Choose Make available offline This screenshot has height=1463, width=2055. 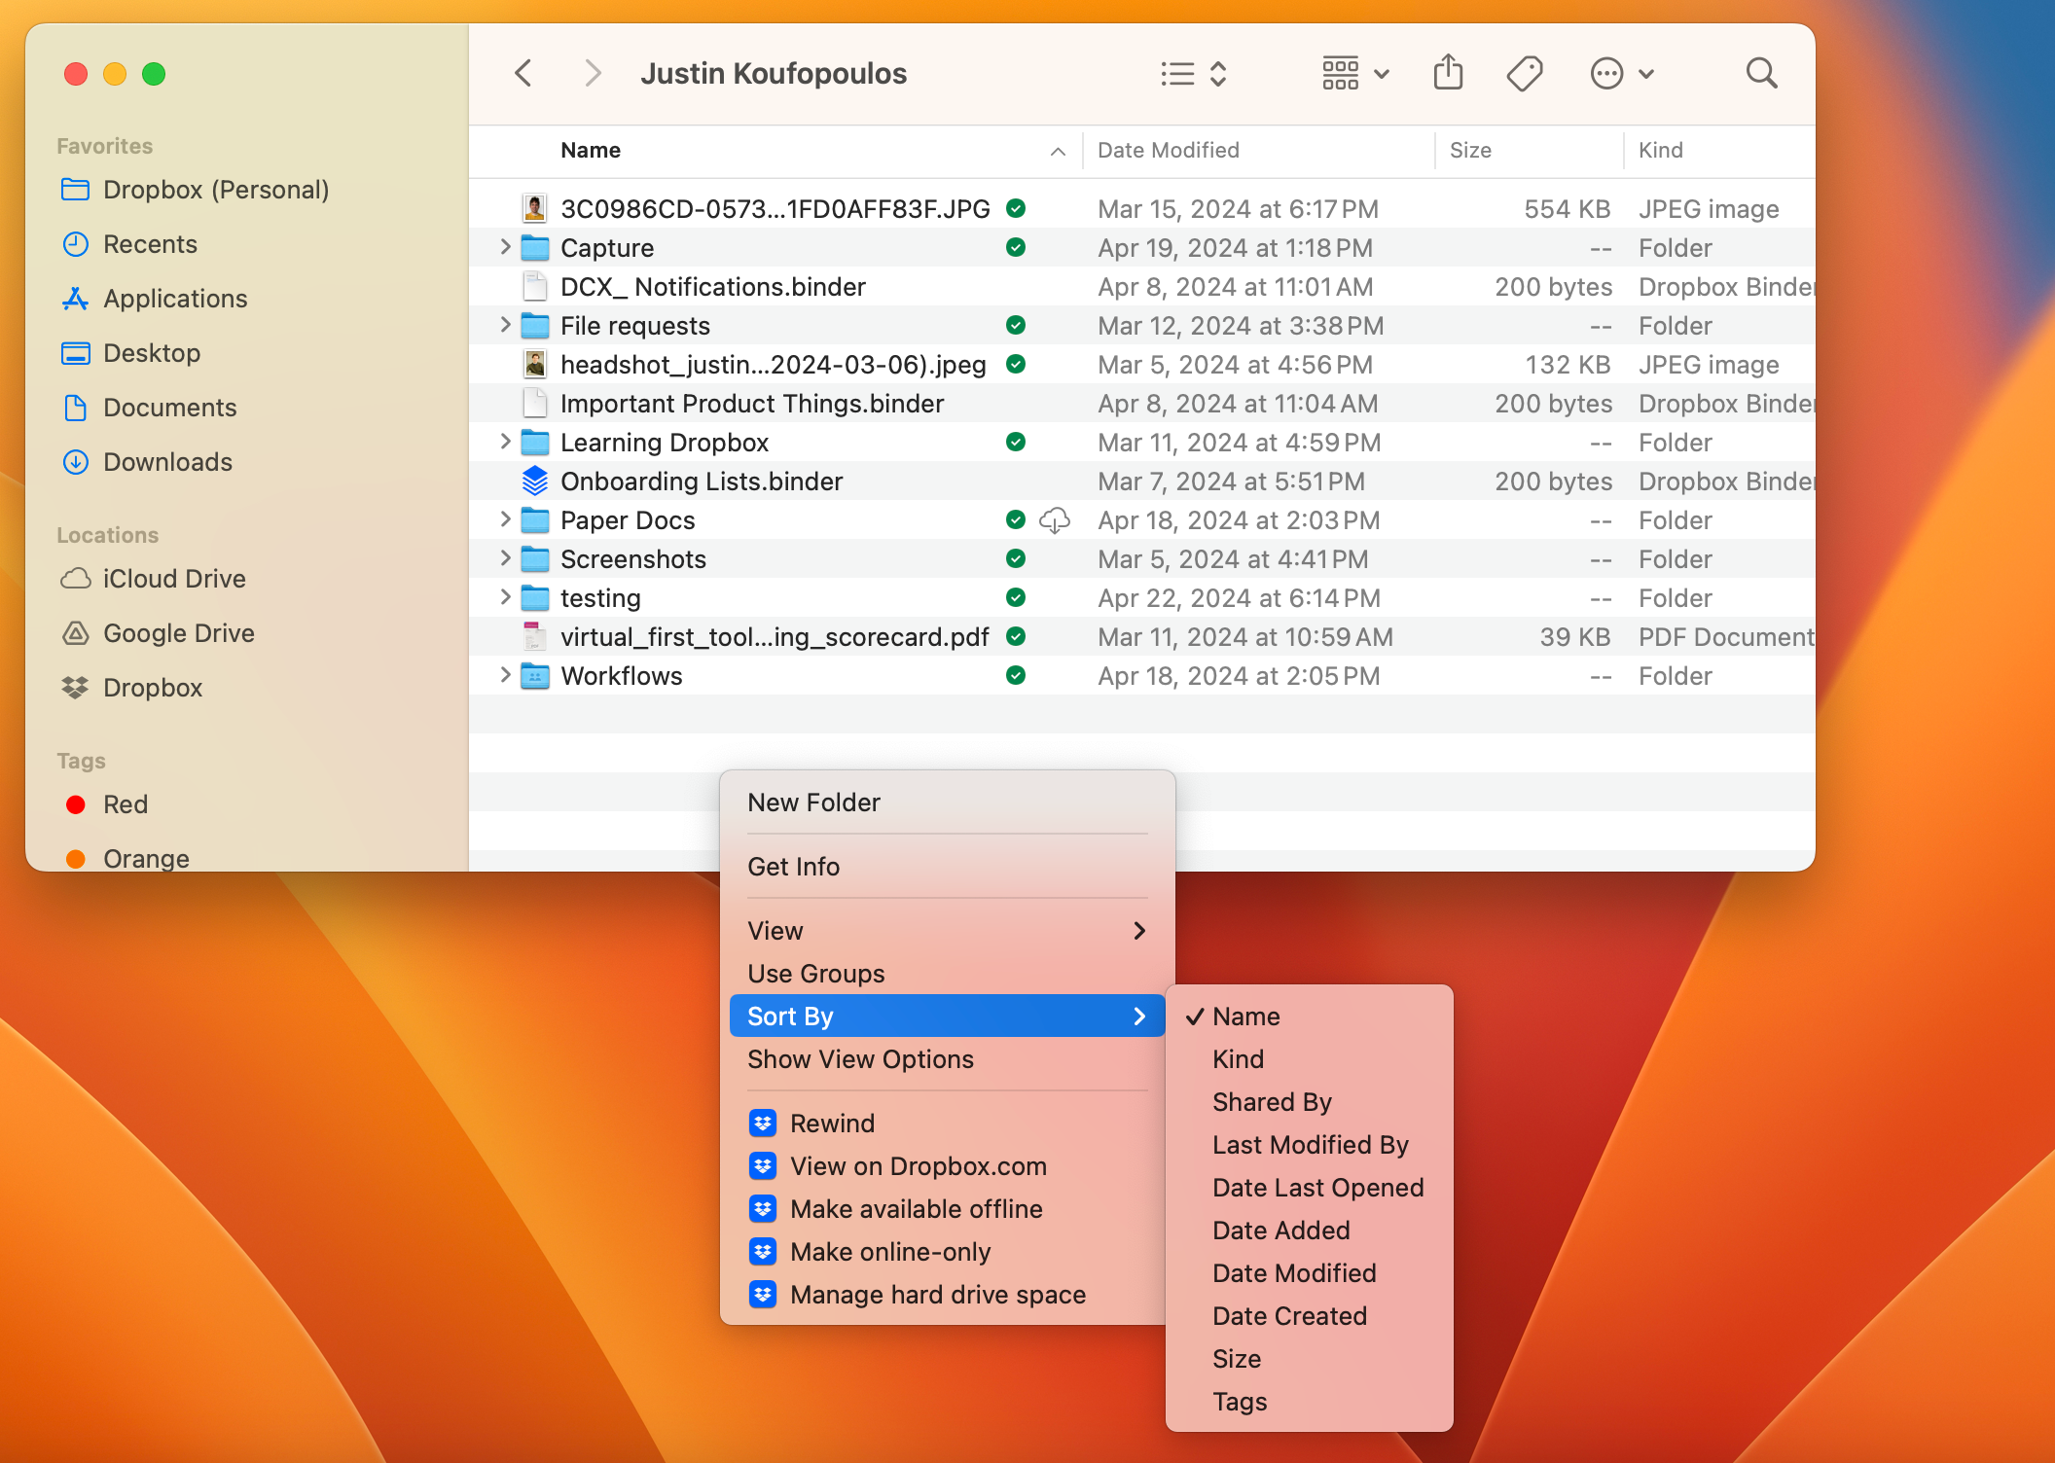(x=947, y=1209)
